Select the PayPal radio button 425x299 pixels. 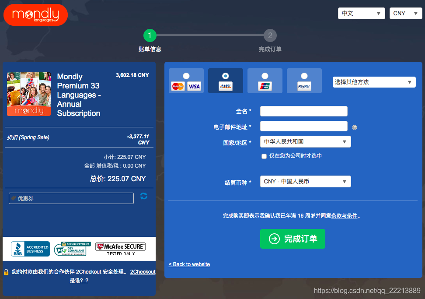[x=304, y=76]
